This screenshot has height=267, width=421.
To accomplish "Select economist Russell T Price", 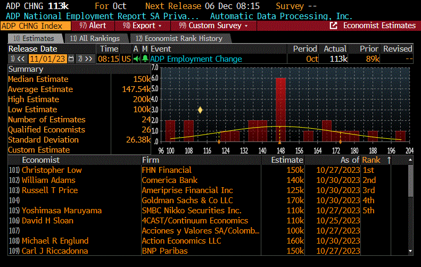I will [x=49, y=190].
